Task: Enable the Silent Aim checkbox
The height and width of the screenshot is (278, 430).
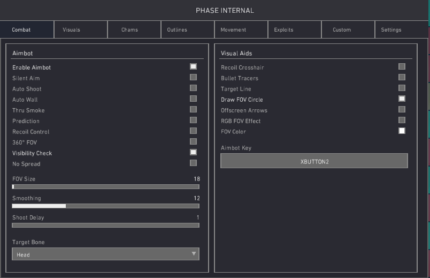Action: tap(193, 77)
